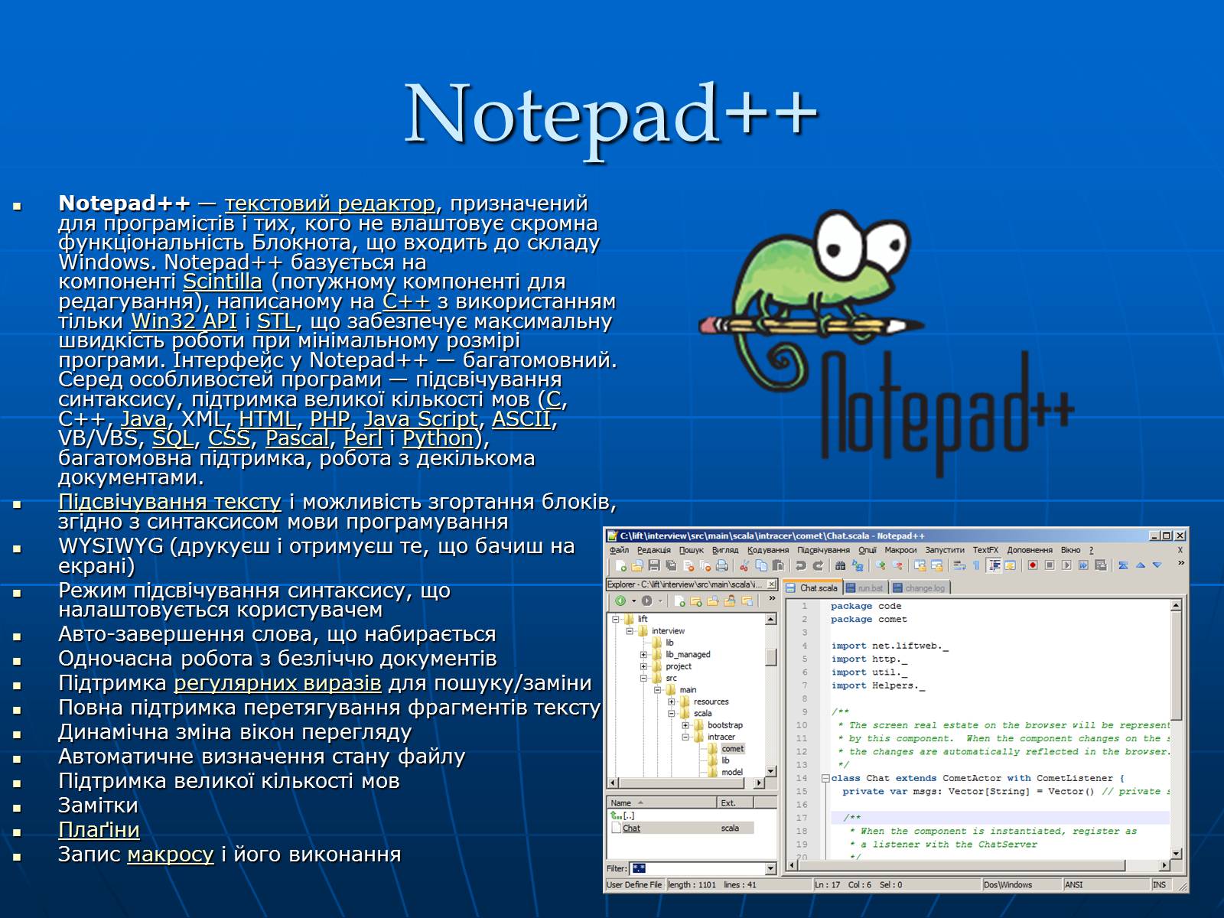The width and height of the screenshot is (1224, 918).
Task: Collapse the intracer folder node
Action: (685, 737)
